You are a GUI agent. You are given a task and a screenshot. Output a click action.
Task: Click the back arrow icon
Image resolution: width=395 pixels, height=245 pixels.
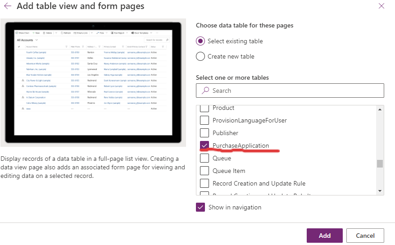8,6
